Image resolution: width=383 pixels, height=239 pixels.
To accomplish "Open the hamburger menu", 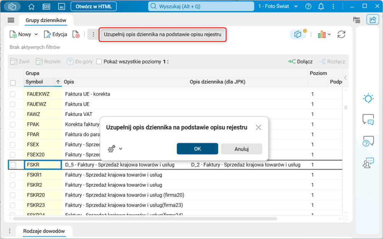I will [x=11, y=20].
